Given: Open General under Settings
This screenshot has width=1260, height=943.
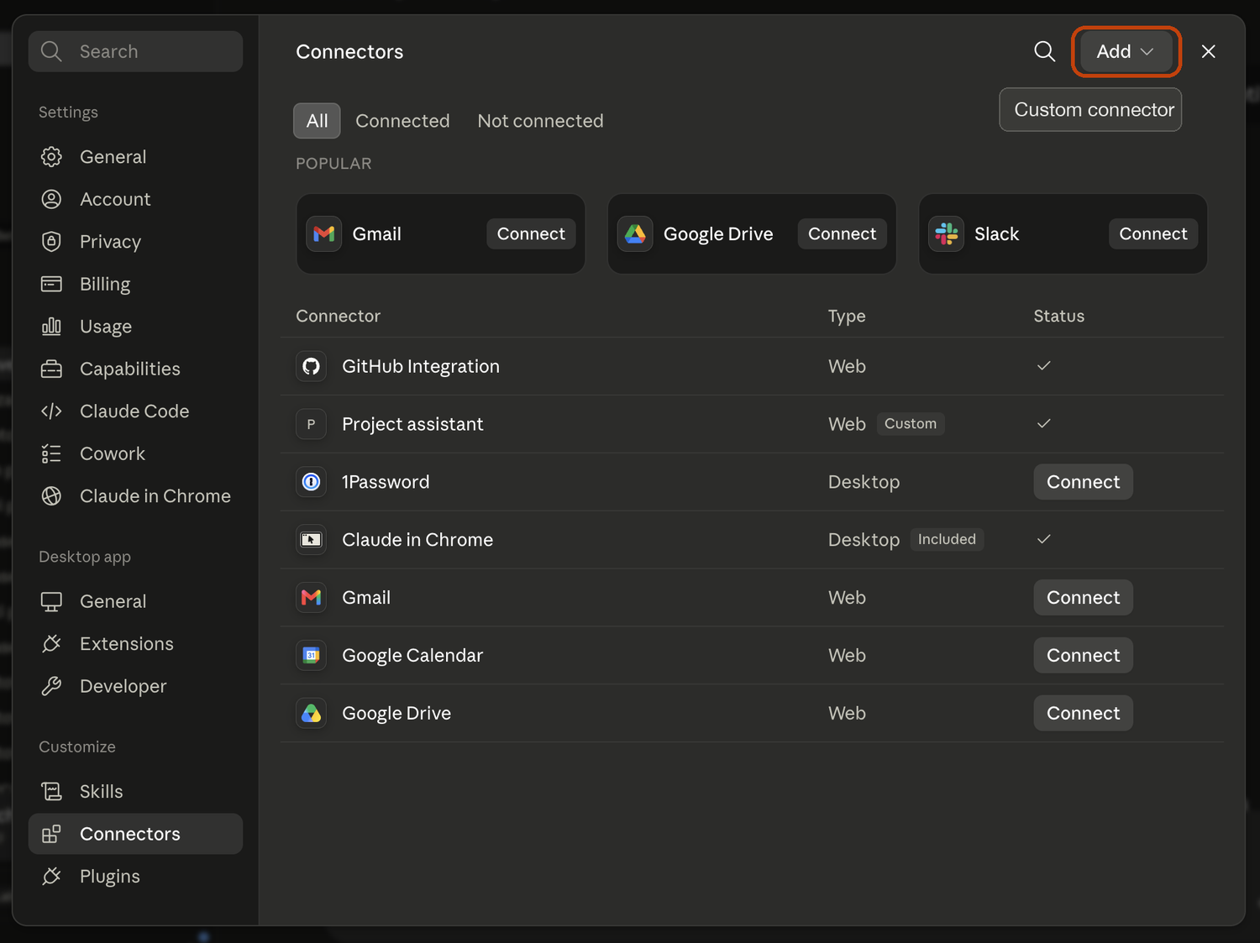Looking at the screenshot, I should 135,157.
